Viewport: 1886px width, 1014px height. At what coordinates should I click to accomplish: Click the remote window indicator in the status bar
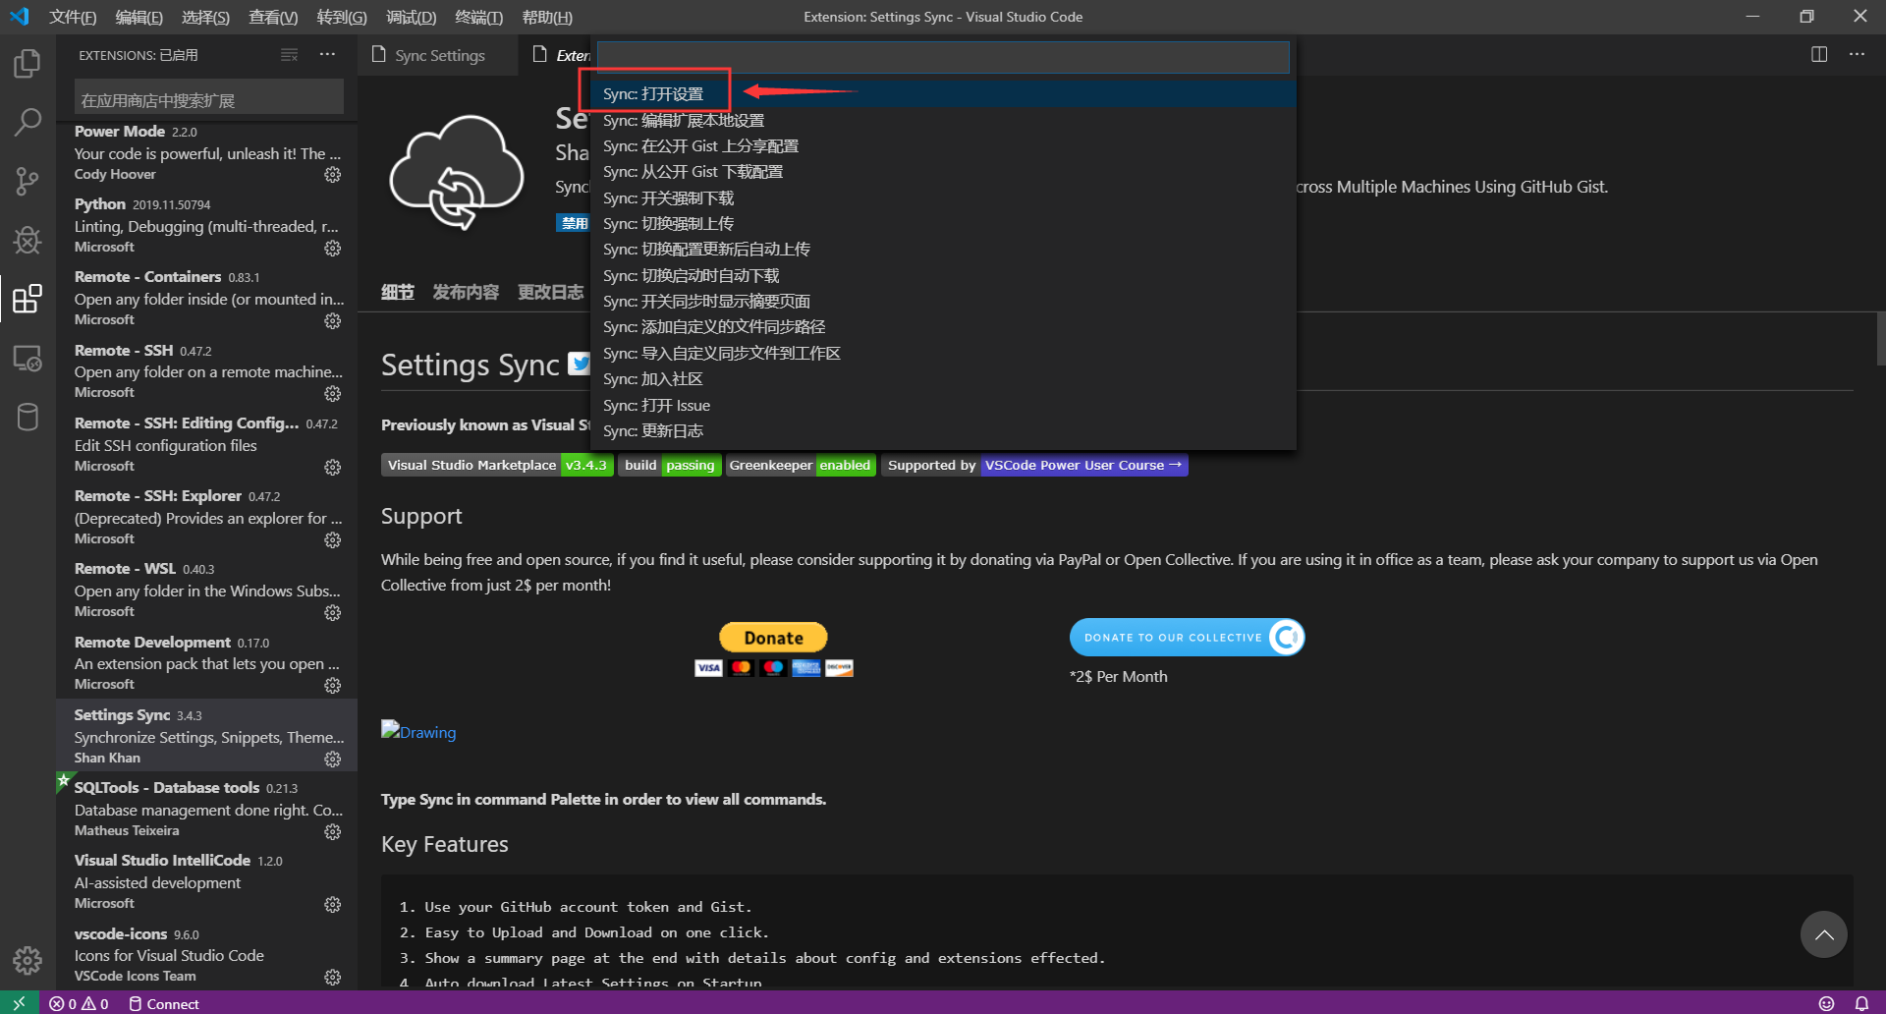tap(19, 1003)
